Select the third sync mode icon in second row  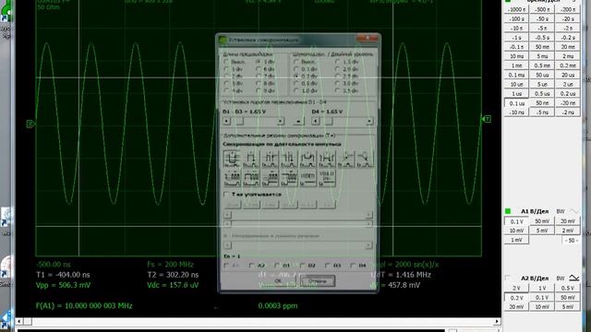point(270,178)
